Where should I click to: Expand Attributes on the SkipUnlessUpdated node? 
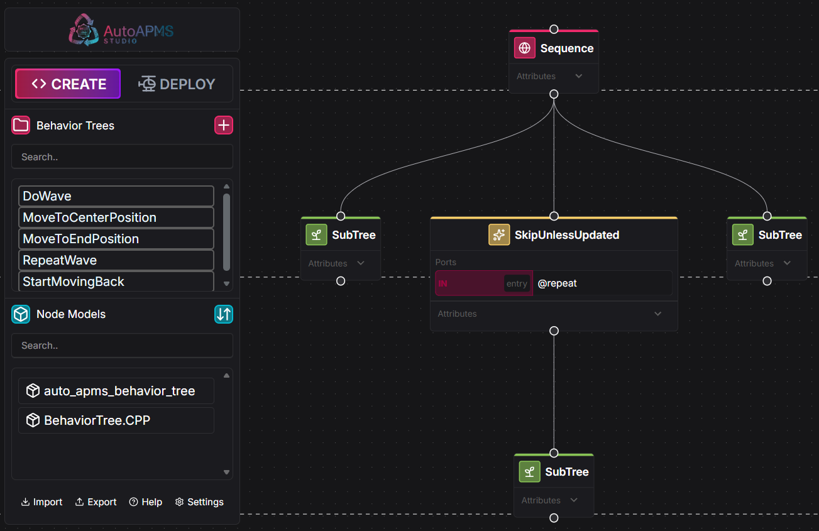click(x=657, y=314)
